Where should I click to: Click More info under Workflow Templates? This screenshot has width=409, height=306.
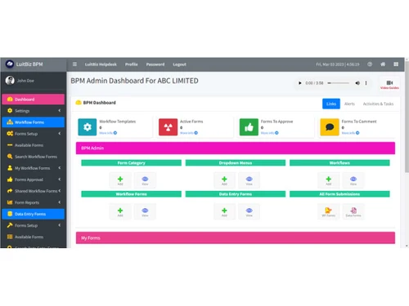(x=108, y=133)
